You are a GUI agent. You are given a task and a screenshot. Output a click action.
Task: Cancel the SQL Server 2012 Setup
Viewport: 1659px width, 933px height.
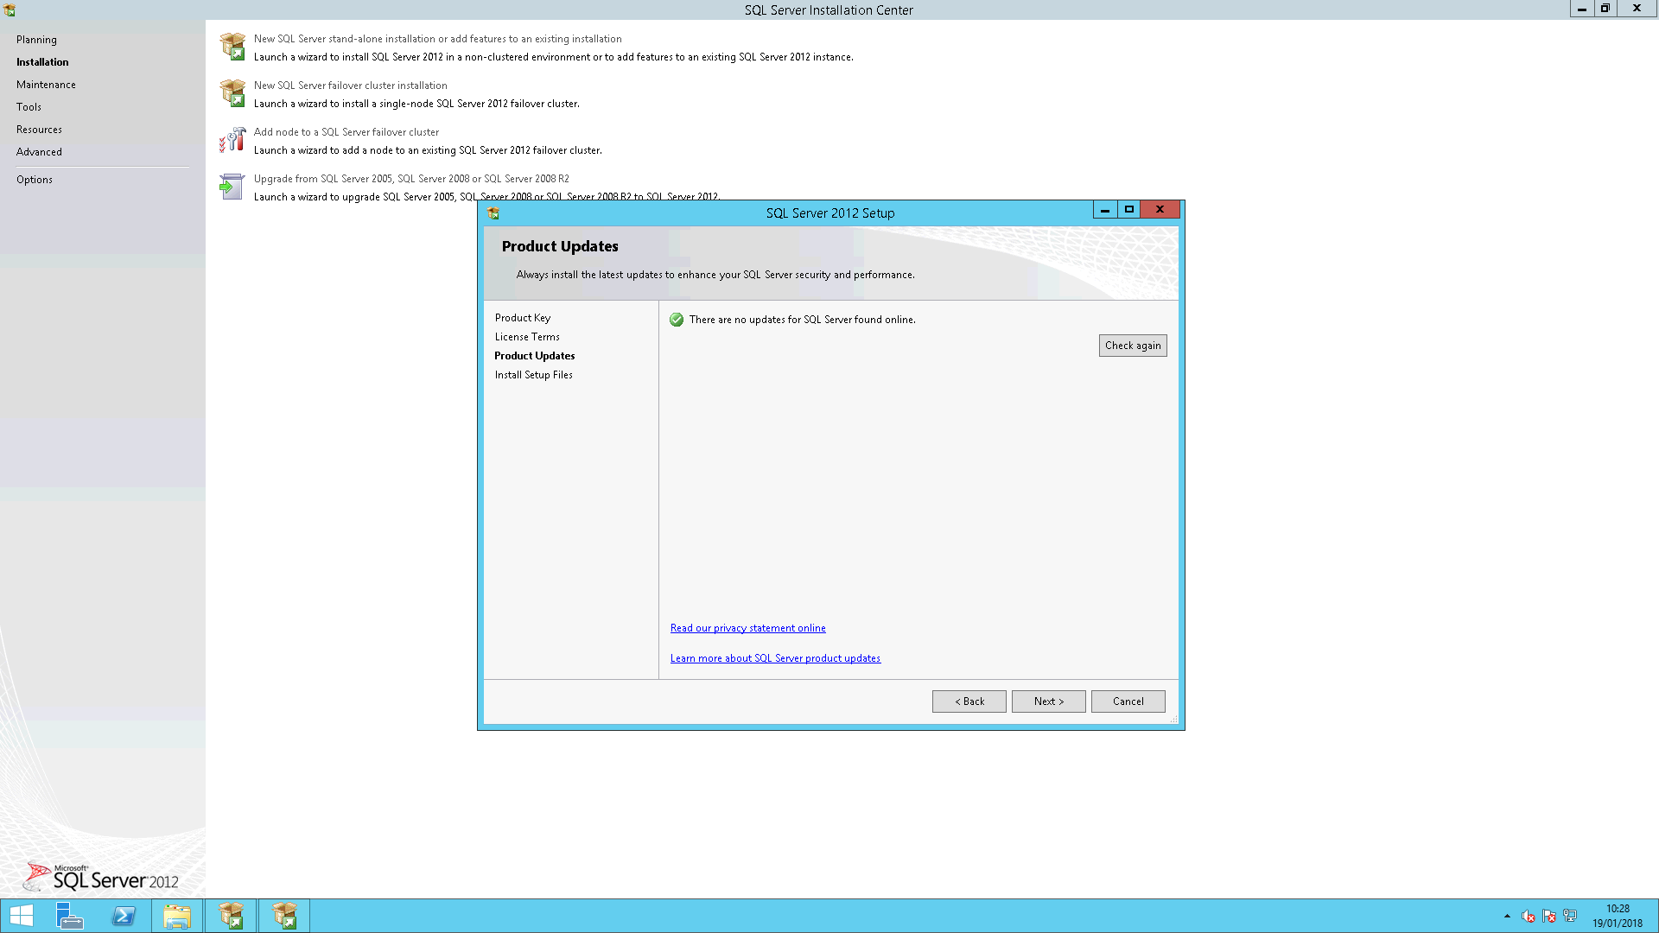(x=1128, y=701)
